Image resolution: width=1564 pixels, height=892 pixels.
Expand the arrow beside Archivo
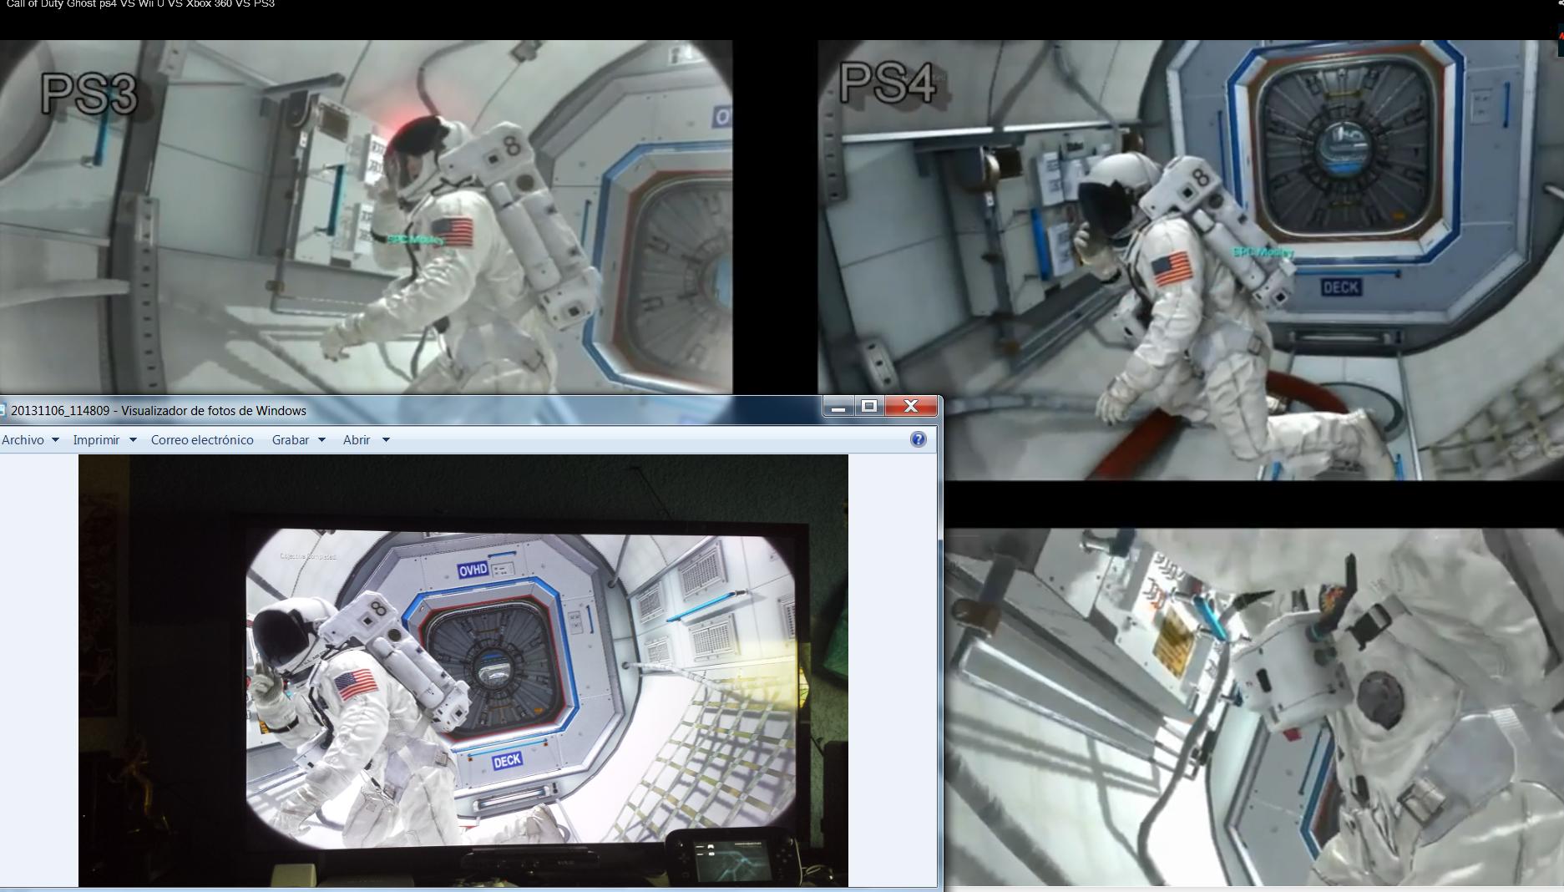click(x=55, y=440)
